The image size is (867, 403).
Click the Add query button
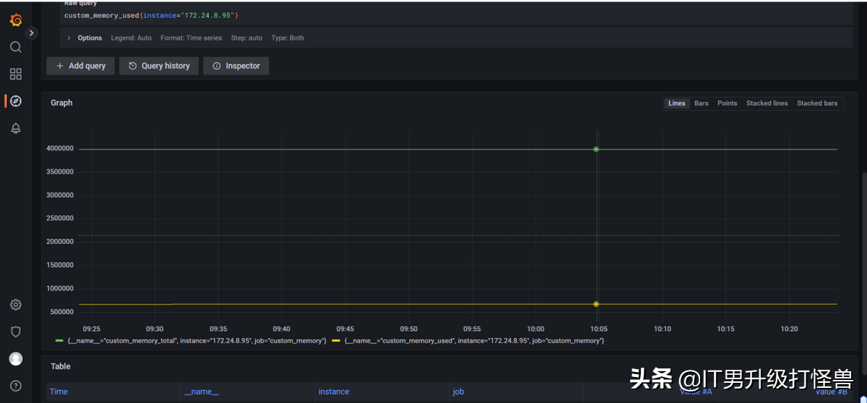coord(81,66)
